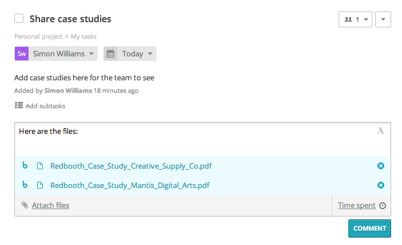Image resolution: width=402 pixels, height=245 pixels.
Task: Click Simon Williams author name
Action: (x=68, y=91)
